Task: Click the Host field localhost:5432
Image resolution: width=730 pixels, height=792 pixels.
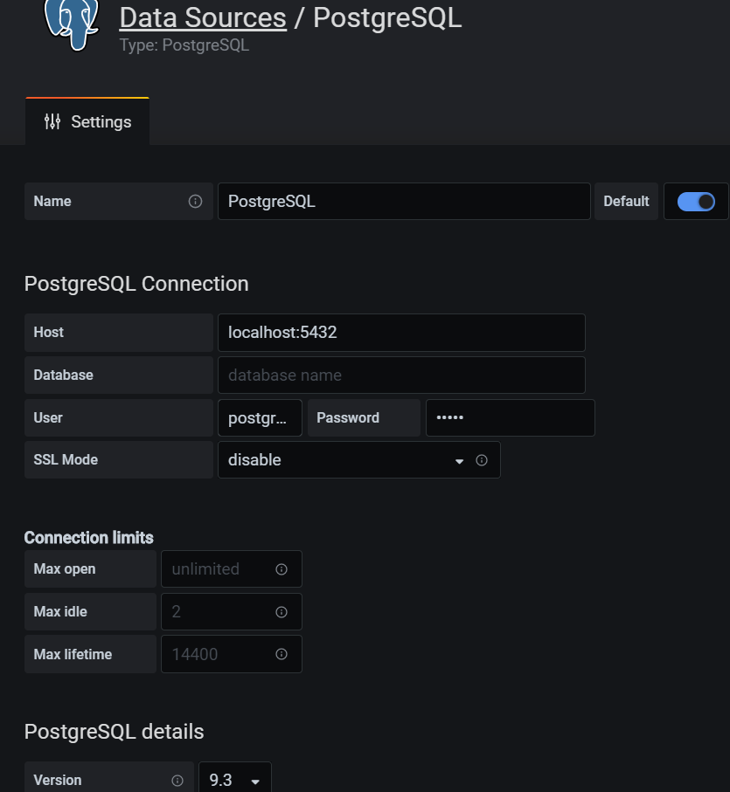Action: 401,333
